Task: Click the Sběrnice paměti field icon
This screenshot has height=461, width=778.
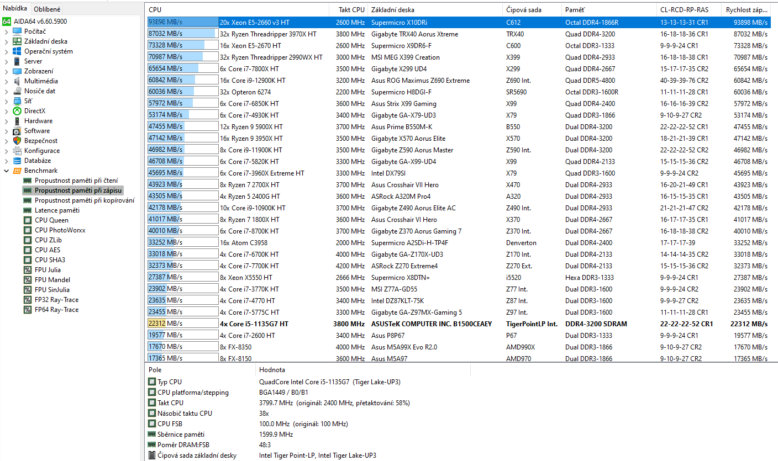Action: point(152,434)
